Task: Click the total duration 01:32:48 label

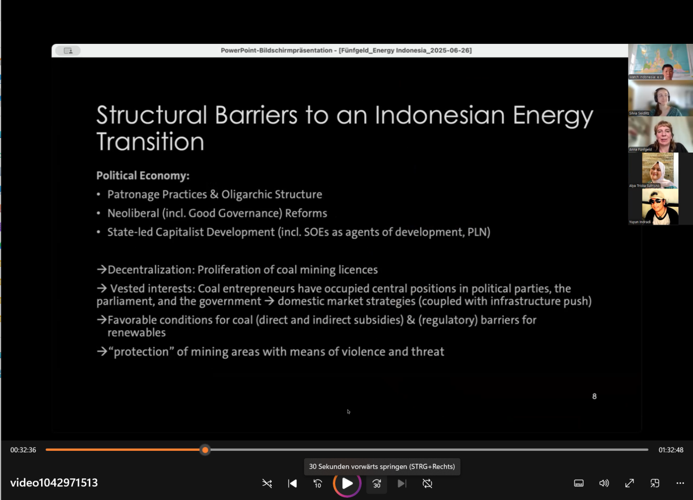Action: tap(671, 450)
